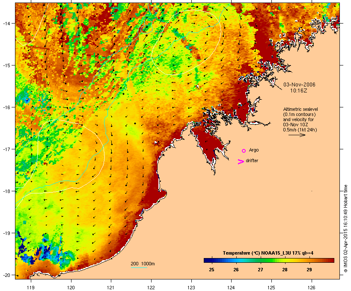Screen dimensions: 351x291
Task: Click the -17 latitude axis label
Action: tap(6, 149)
